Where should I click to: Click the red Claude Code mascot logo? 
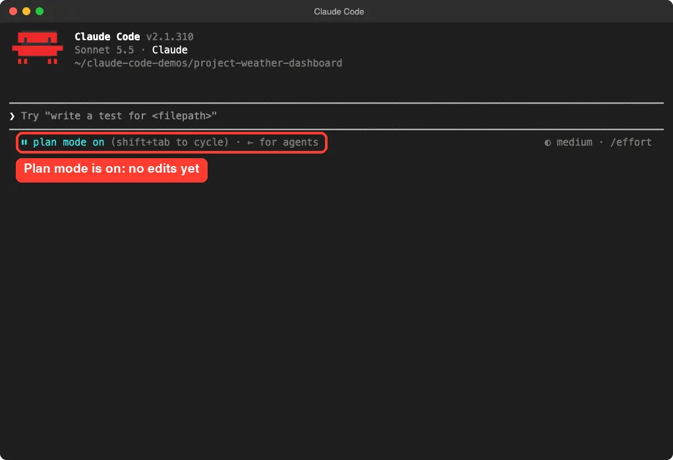(x=38, y=47)
